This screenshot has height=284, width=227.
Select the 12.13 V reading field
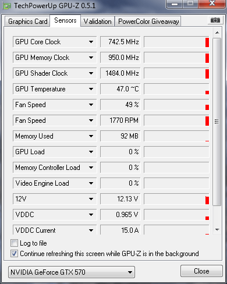[120, 199]
